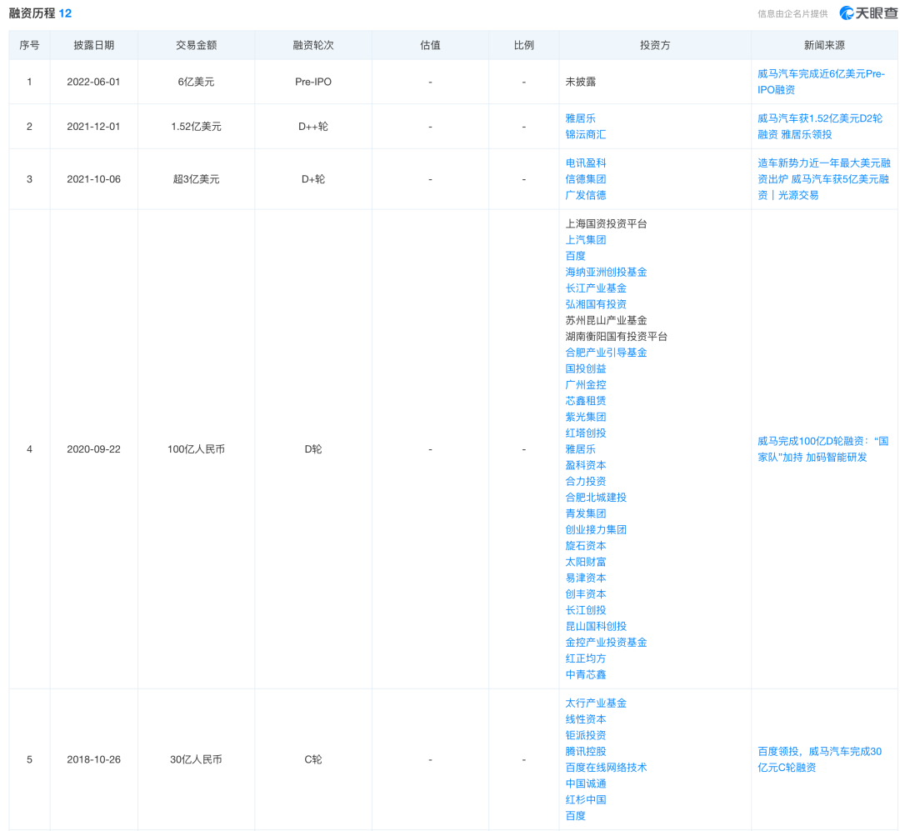
Task: Open investor link 钜派投资
Action: pyautogui.click(x=586, y=735)
